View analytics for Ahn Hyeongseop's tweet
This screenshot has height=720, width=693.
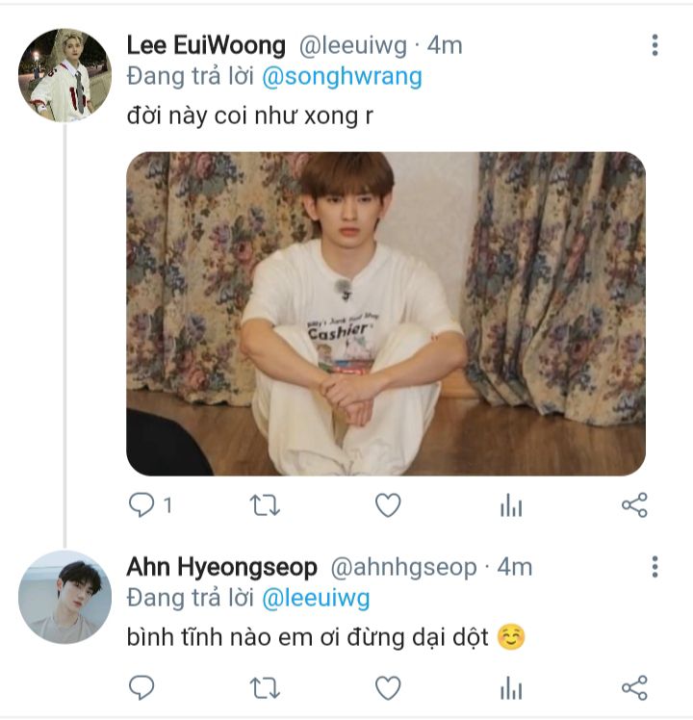511,688
